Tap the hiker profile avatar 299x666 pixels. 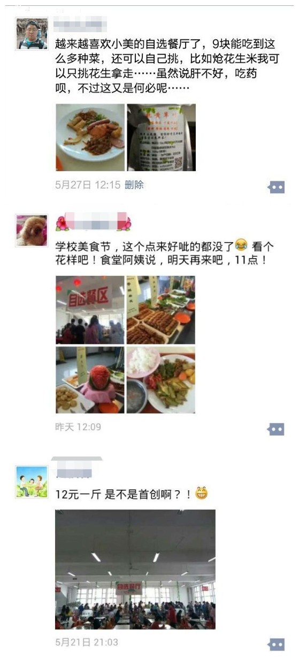(x=32, y=34)
